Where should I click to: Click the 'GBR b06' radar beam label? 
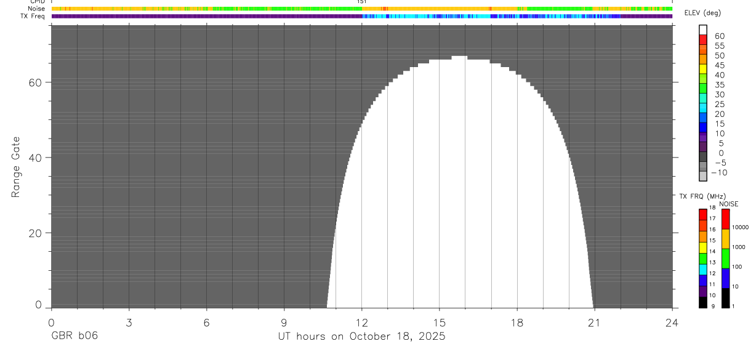tap(74, 336)
